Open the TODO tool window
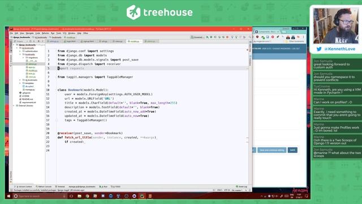 [116, 186]
